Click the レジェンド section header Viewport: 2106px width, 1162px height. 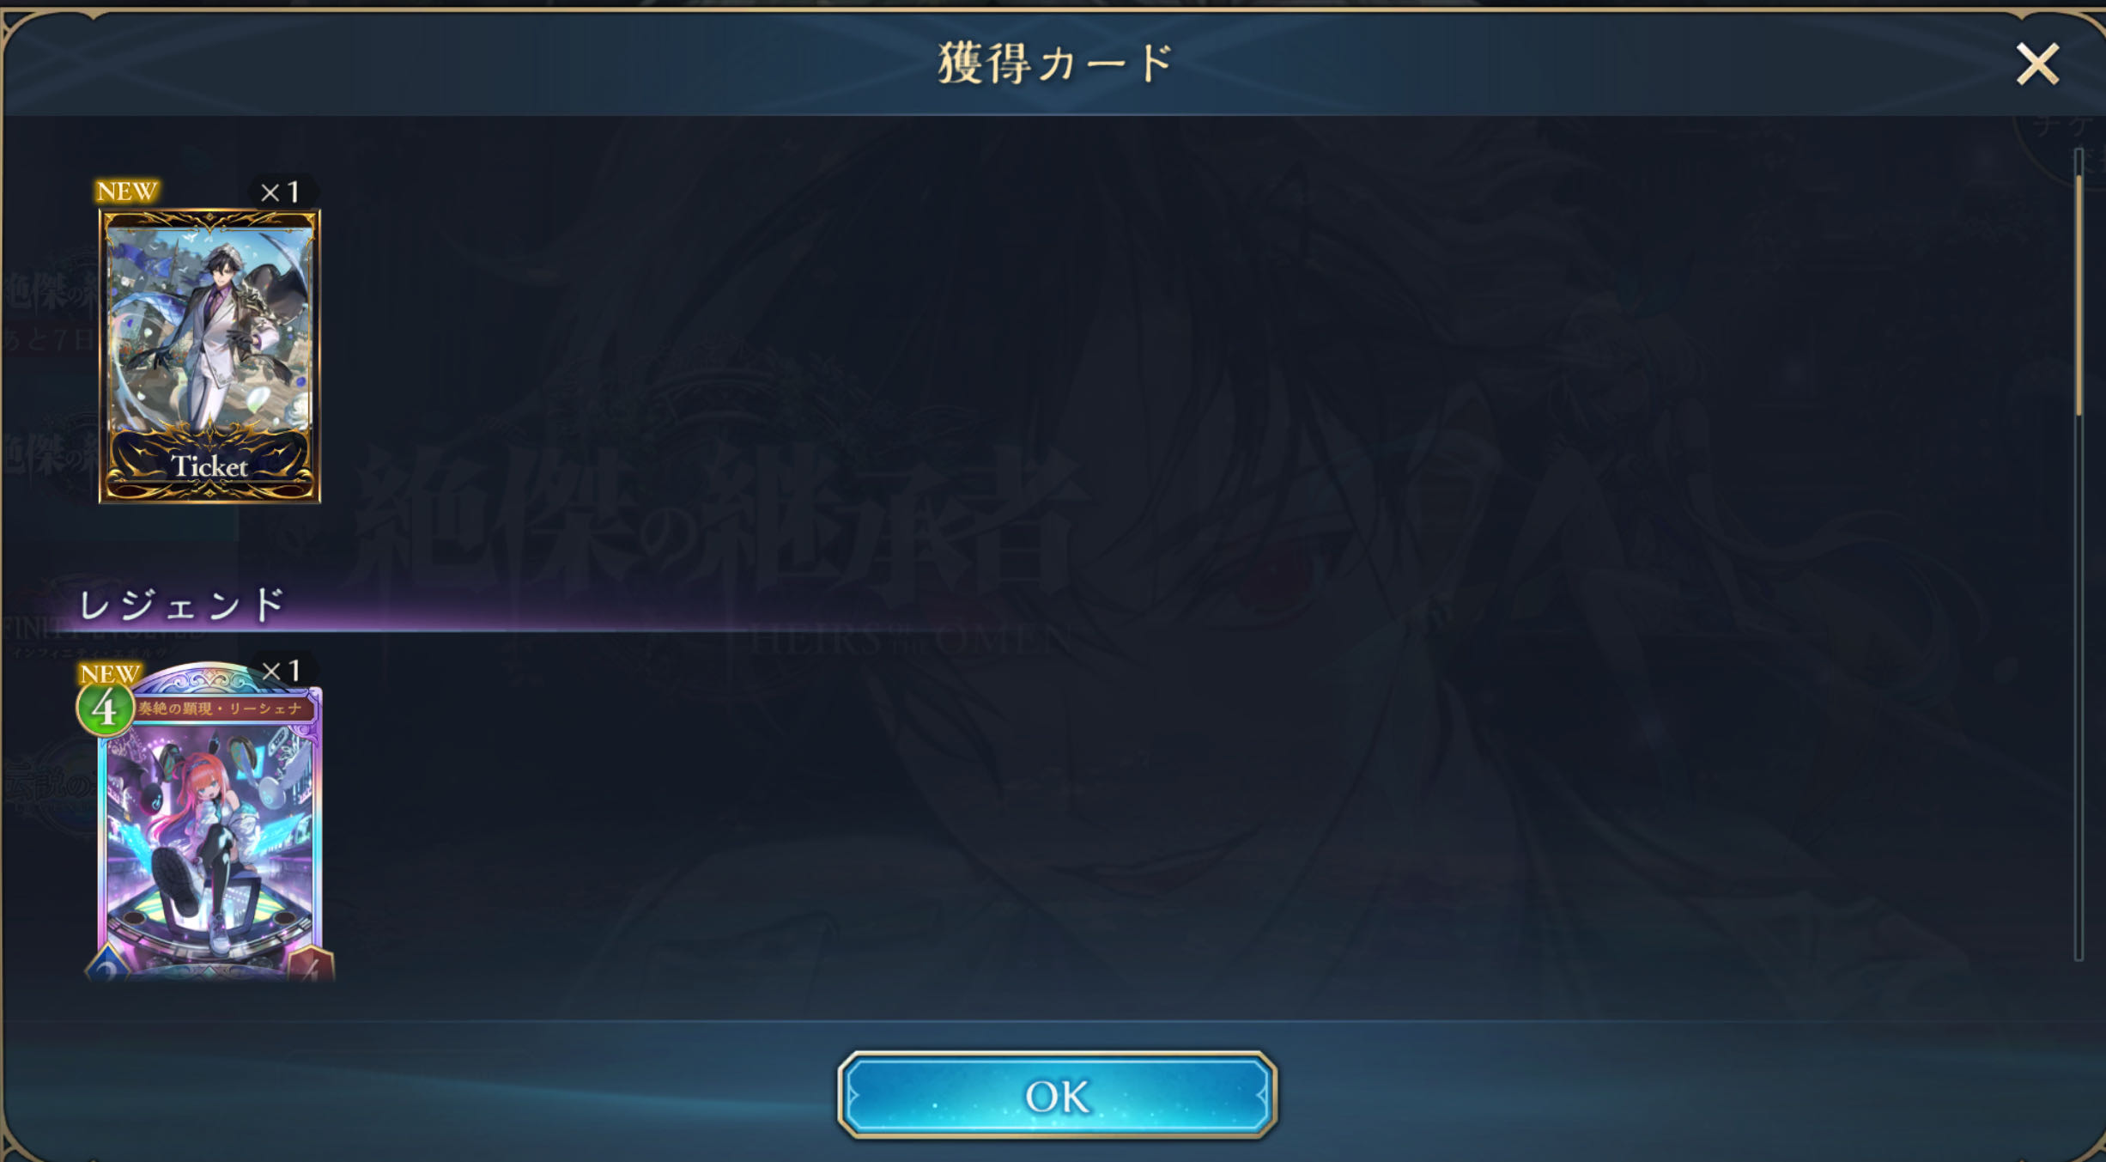coord(181,605)
